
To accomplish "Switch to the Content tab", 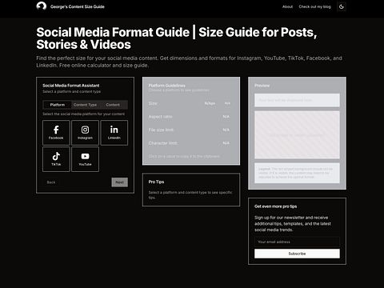I will [113, 105].
